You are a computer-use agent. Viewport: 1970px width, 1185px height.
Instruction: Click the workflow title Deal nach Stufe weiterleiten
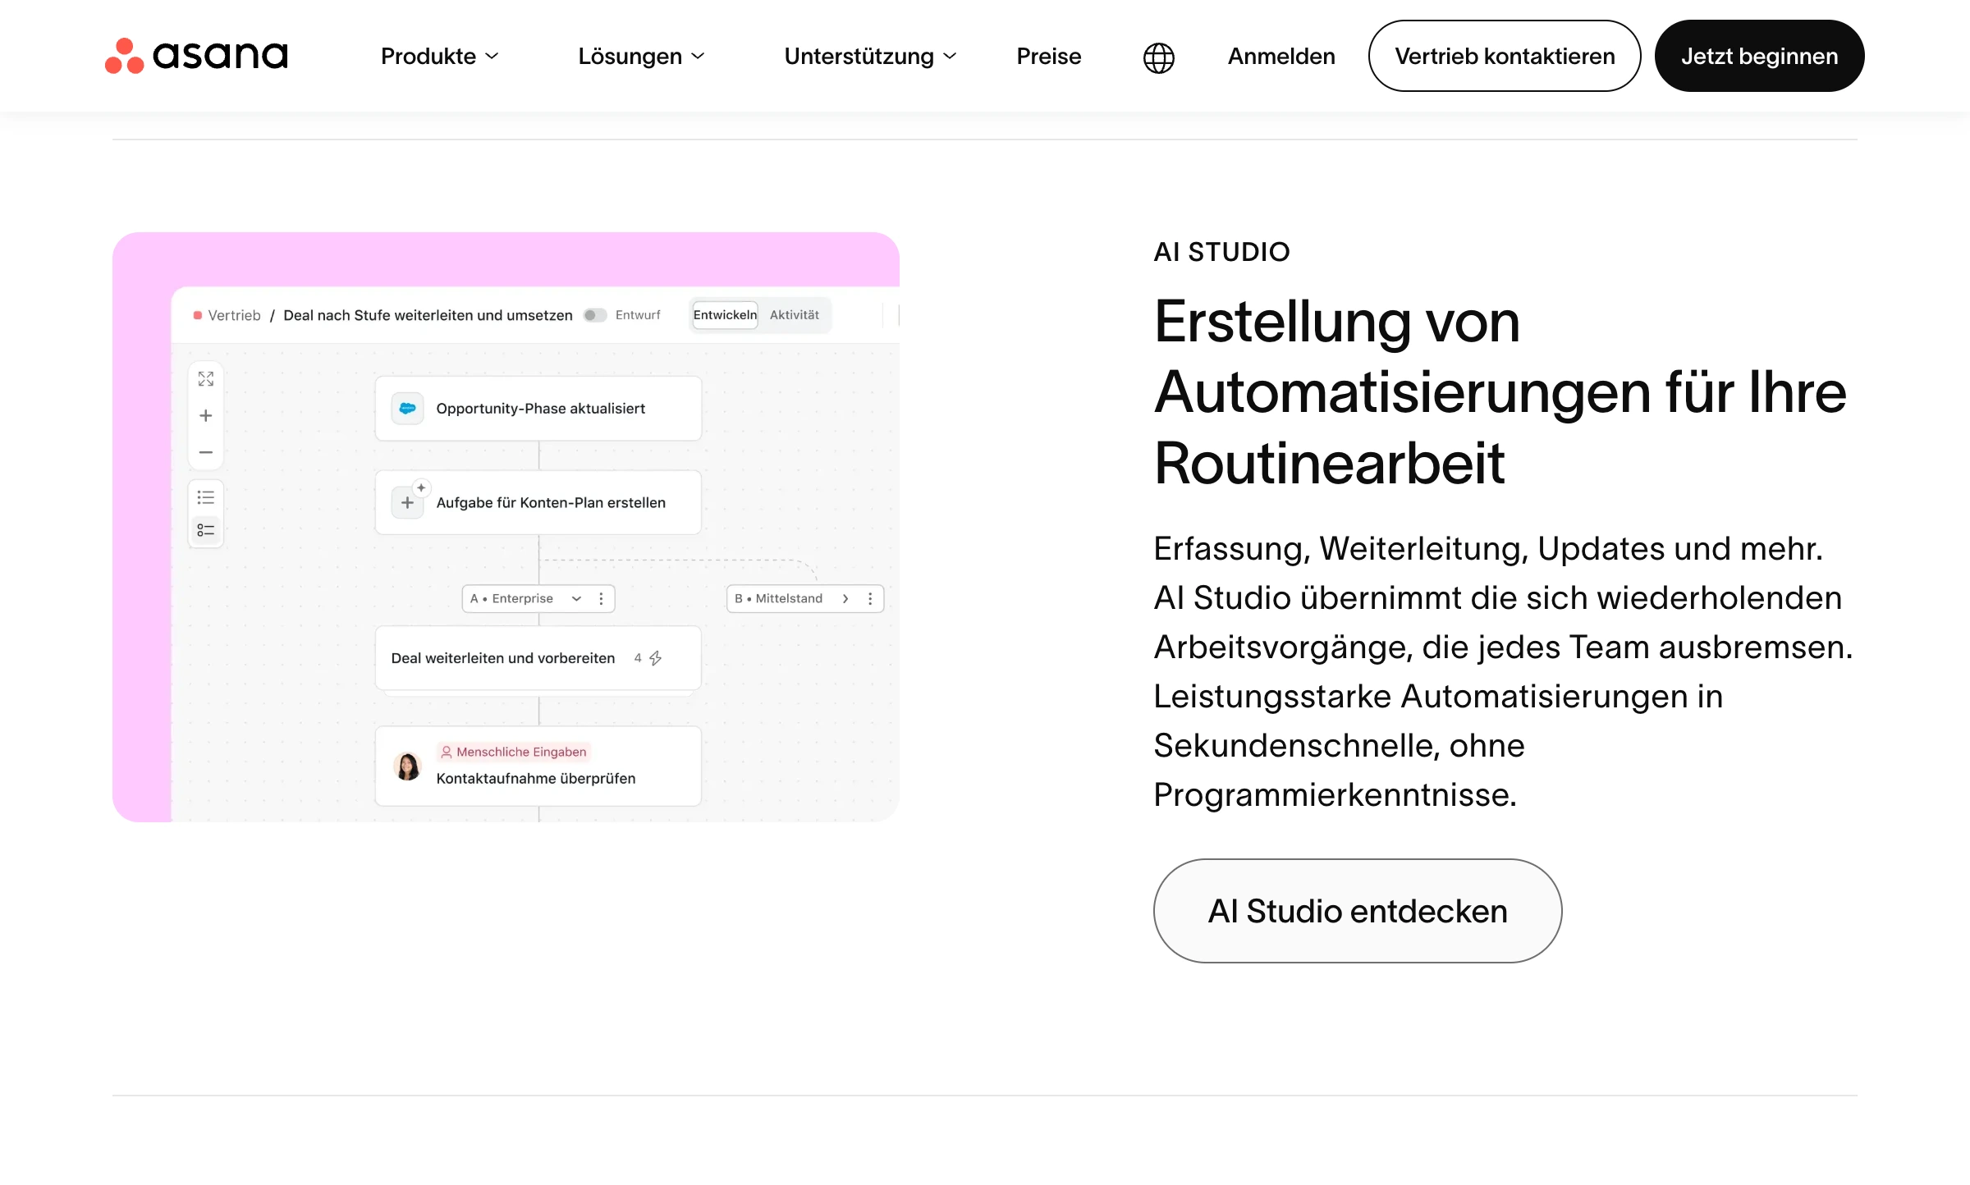(428, 315)
